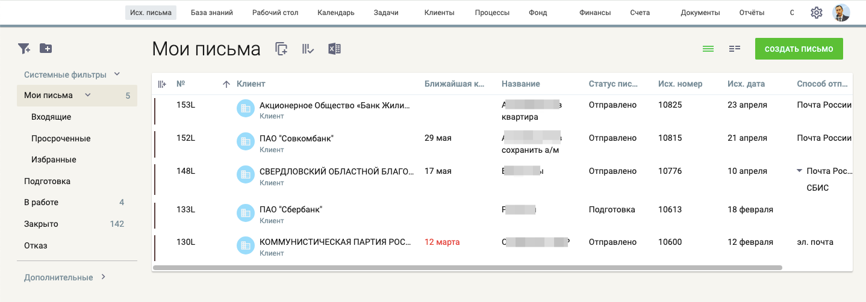This screenshot has width=866, height=302.
Task: Click the add folder icon in sidebar
Action: 46,48
